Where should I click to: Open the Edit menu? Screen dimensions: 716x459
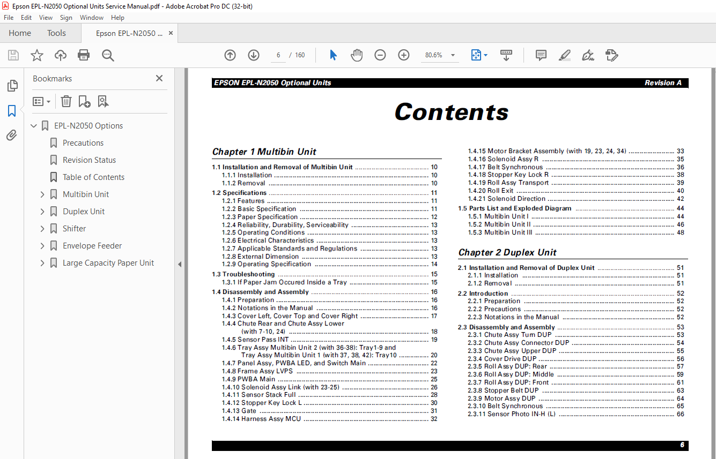tap(26, 18)
